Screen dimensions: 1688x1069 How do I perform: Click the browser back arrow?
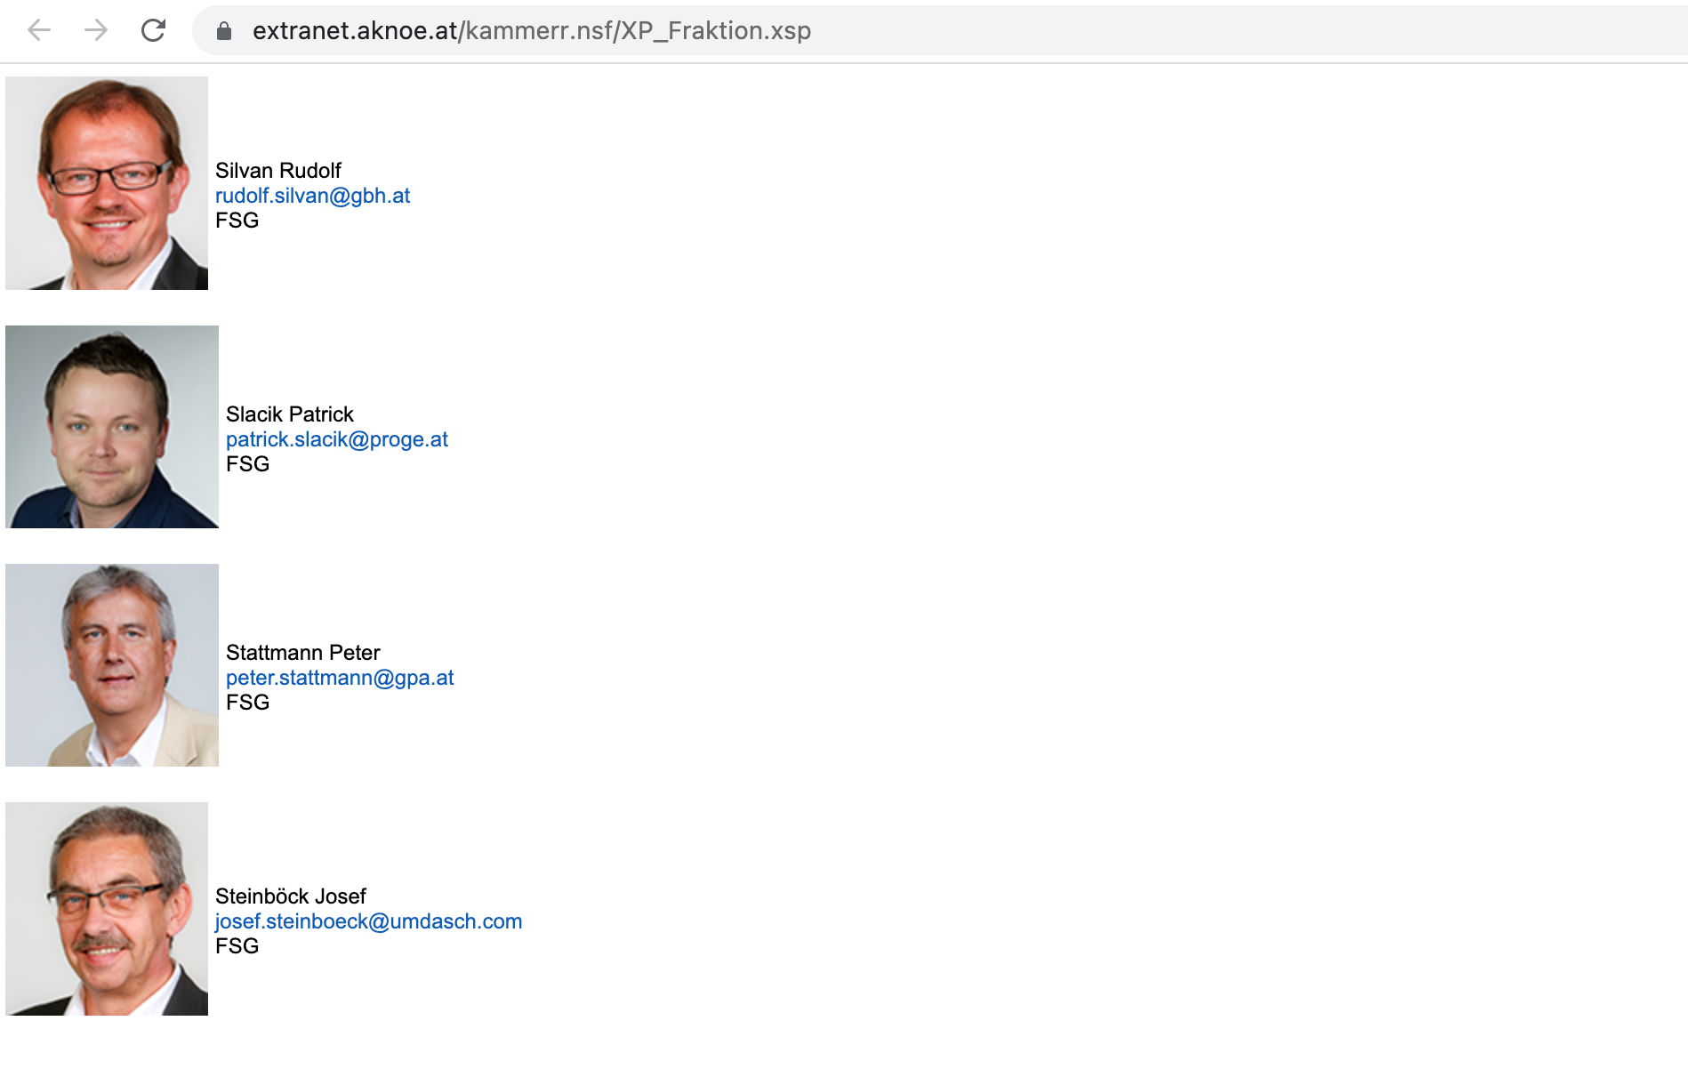click(x=39, y=30)
